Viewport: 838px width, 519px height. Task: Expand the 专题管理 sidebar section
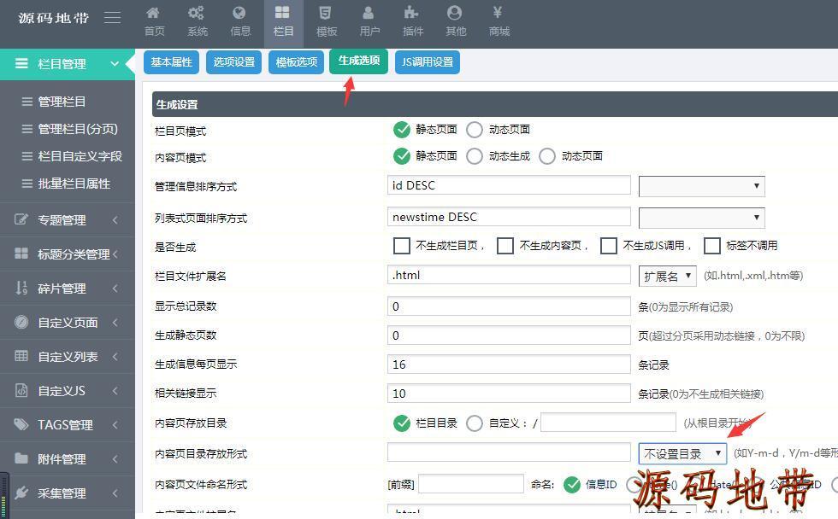(115, 219)
